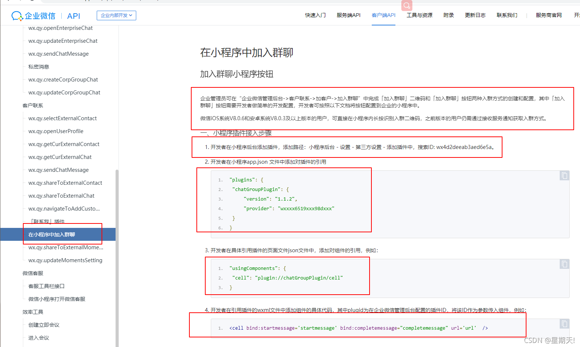The width and height of the screenshot is (580, 347).
Task: Click the "chatGroupPlugin" code line
Action: click(261, 189)
